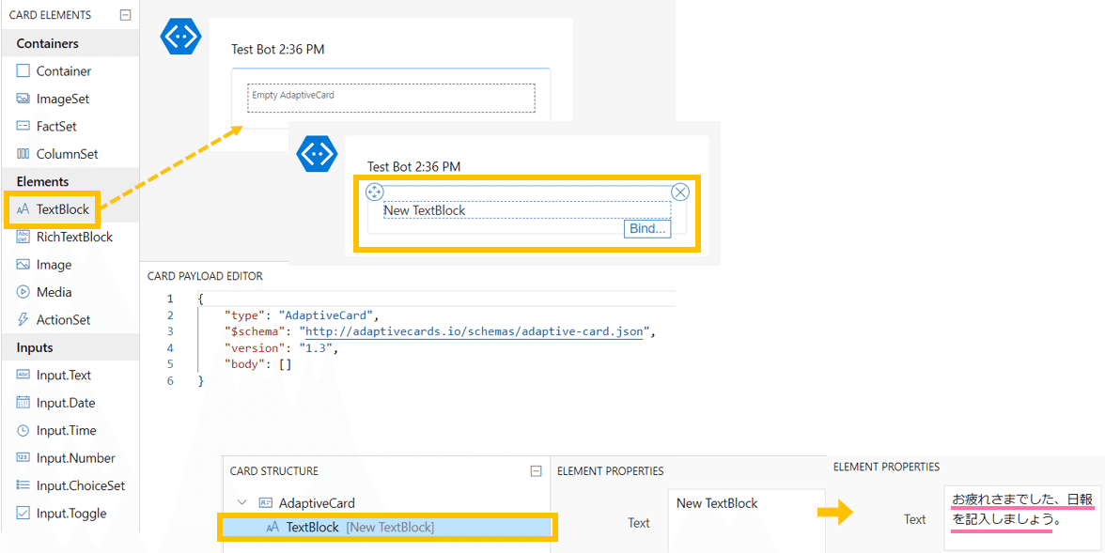Click the Text field containing New TextBlock
The height and width of the screenshot is (553, 1105).
[746, 521]
